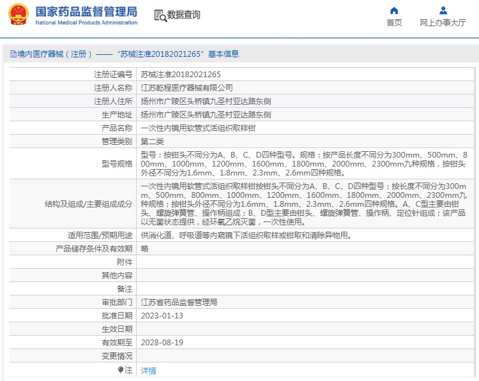Image resolution: width=479 pixels, height=381 pixels.
Task: Click the 供消化道、呼吸道 intended use text
Action: coord(247,235)
